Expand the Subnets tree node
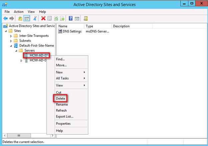208x146 pixels. point(11,41)
